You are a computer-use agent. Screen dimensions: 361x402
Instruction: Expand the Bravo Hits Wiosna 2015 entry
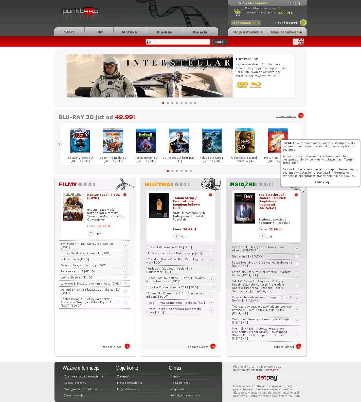tap(211, 247)
